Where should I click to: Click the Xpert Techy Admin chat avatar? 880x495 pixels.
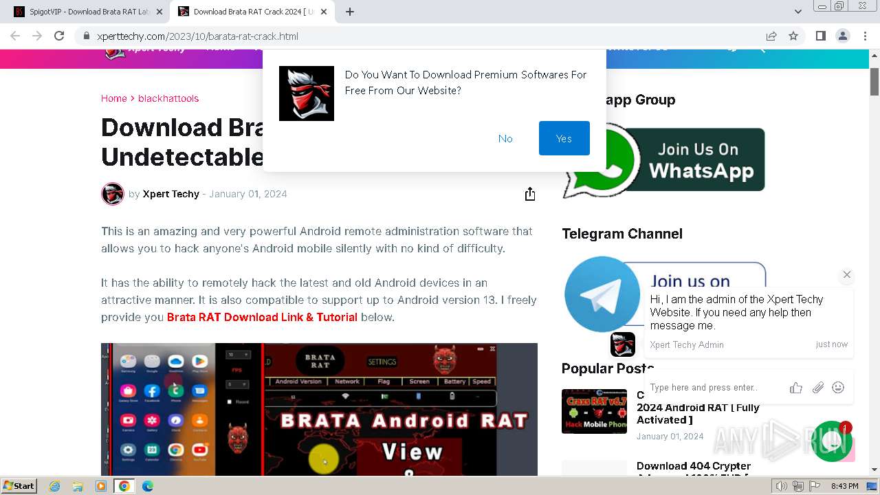pos(623,344)
